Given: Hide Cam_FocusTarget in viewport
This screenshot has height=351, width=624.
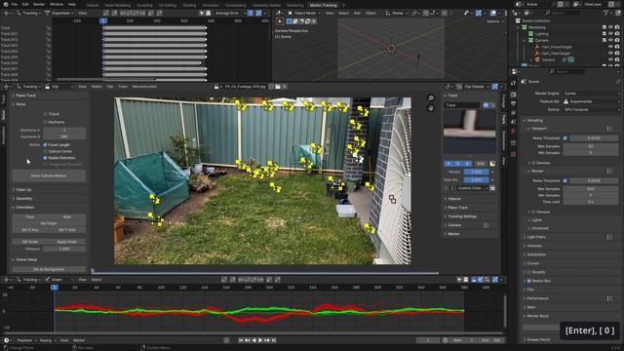Looking at the screenshot, I should pos(610,47).
